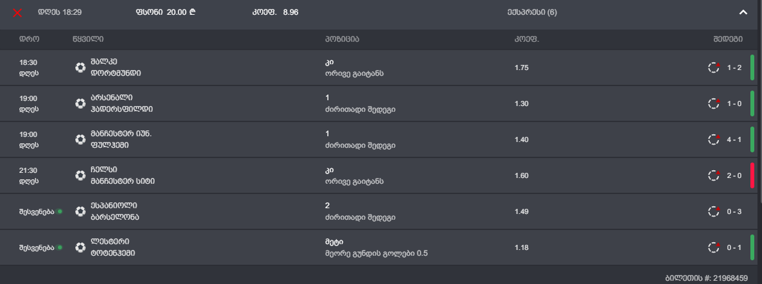Click the circular result icon beside score 2 - 0
Image resolution: width=762 pixels, height=284 pixels.
coord(714,175)
